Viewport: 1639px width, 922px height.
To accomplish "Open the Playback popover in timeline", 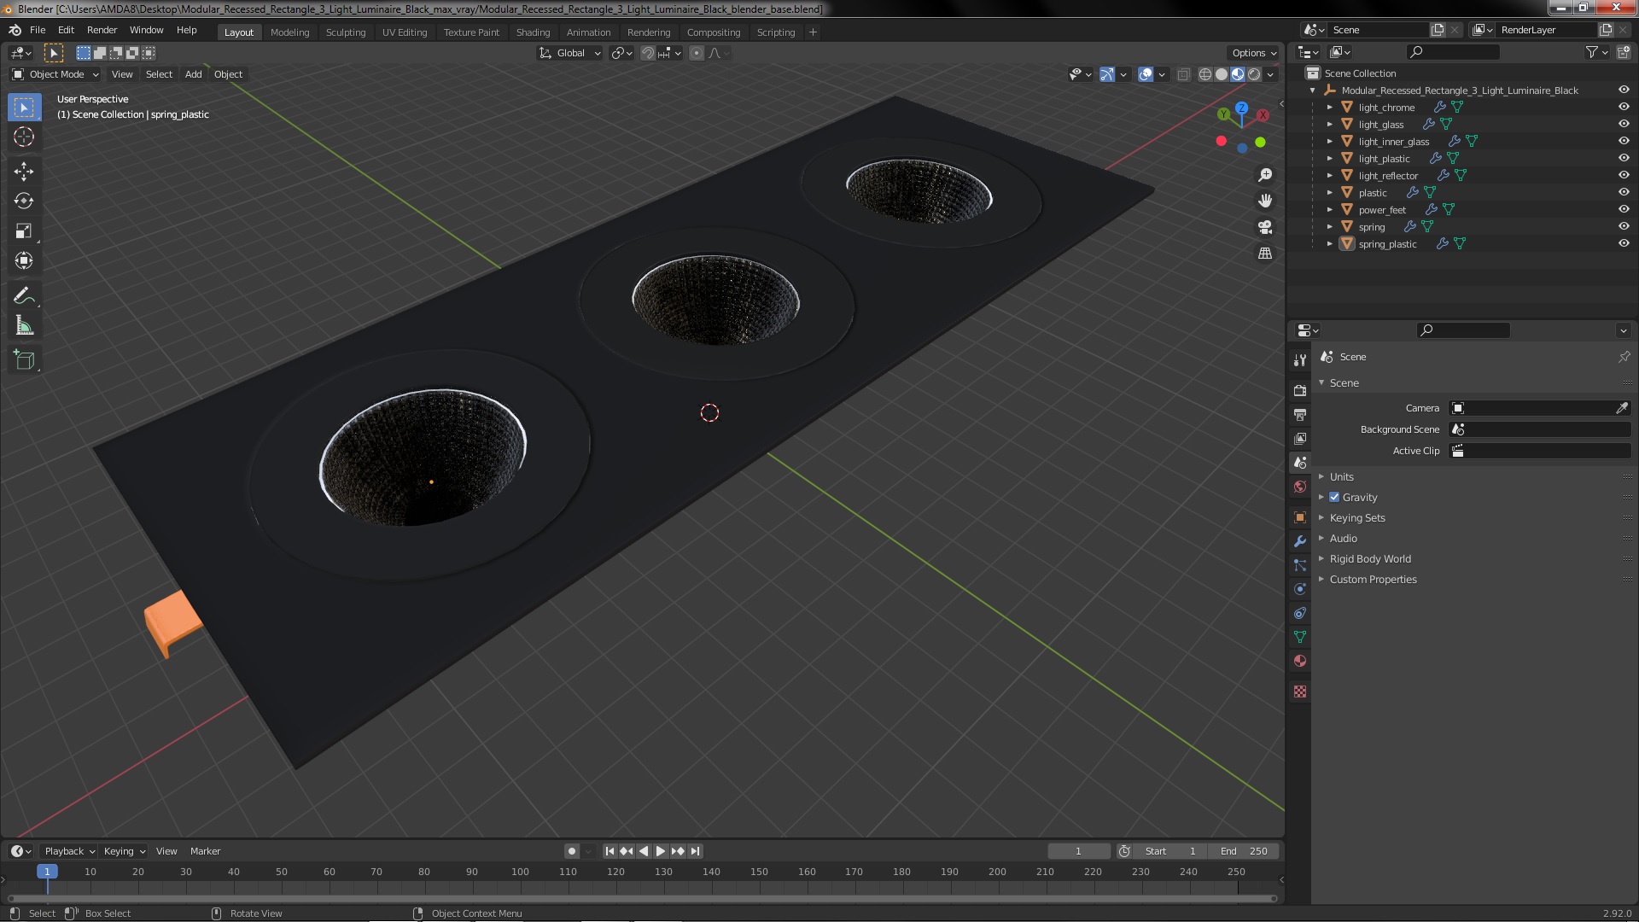I will 69,851.
